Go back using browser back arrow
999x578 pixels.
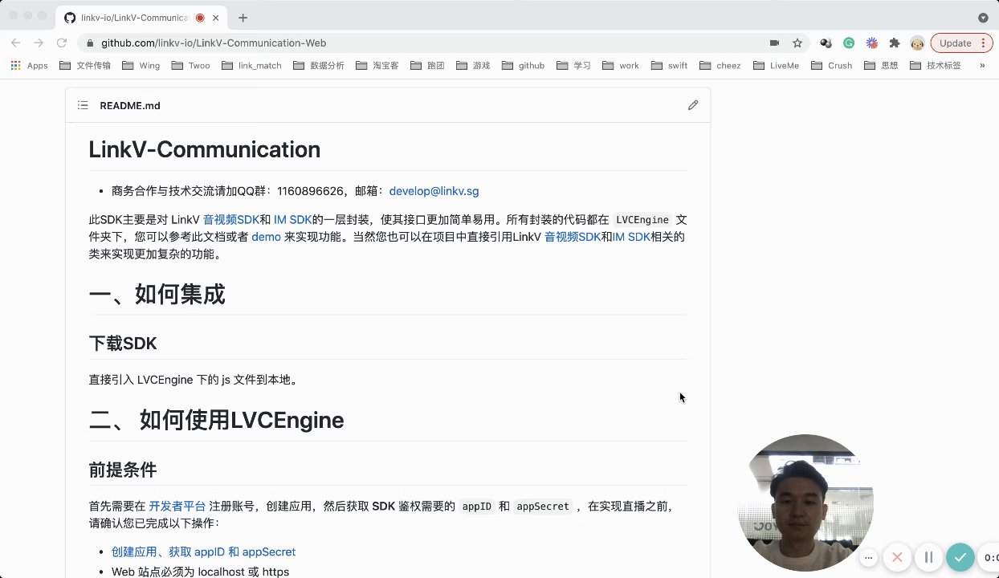pos(16,43)
